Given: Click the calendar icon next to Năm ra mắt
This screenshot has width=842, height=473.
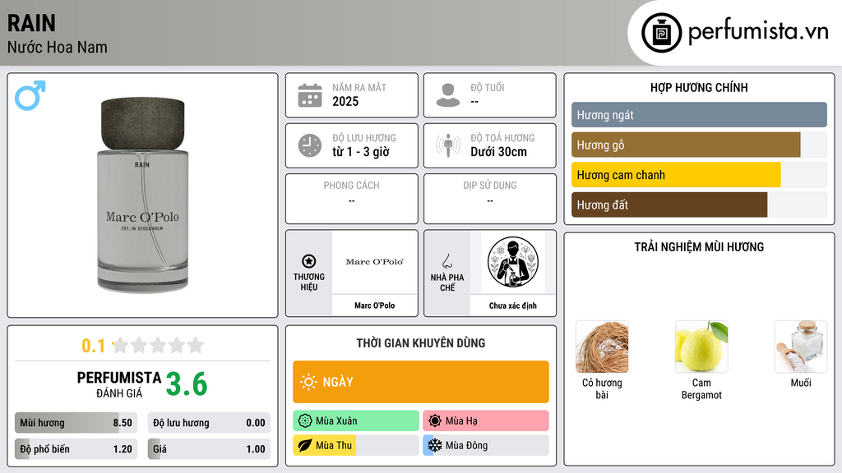Looking at the screenshot, I should pyautogui.click(x=310, y=95).
